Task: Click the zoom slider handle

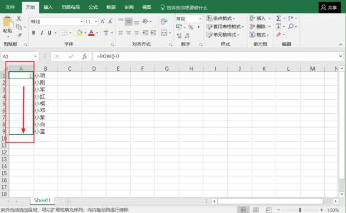Action: point(300,210)
